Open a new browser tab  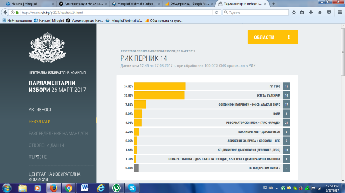274,4
